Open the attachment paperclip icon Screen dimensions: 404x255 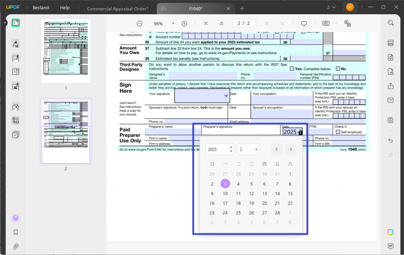[x=16, y=247]
